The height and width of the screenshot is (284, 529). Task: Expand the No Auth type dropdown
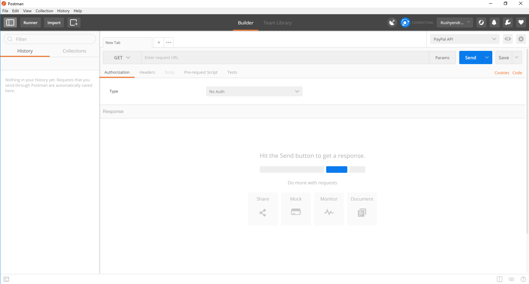(x=254, y=91)
